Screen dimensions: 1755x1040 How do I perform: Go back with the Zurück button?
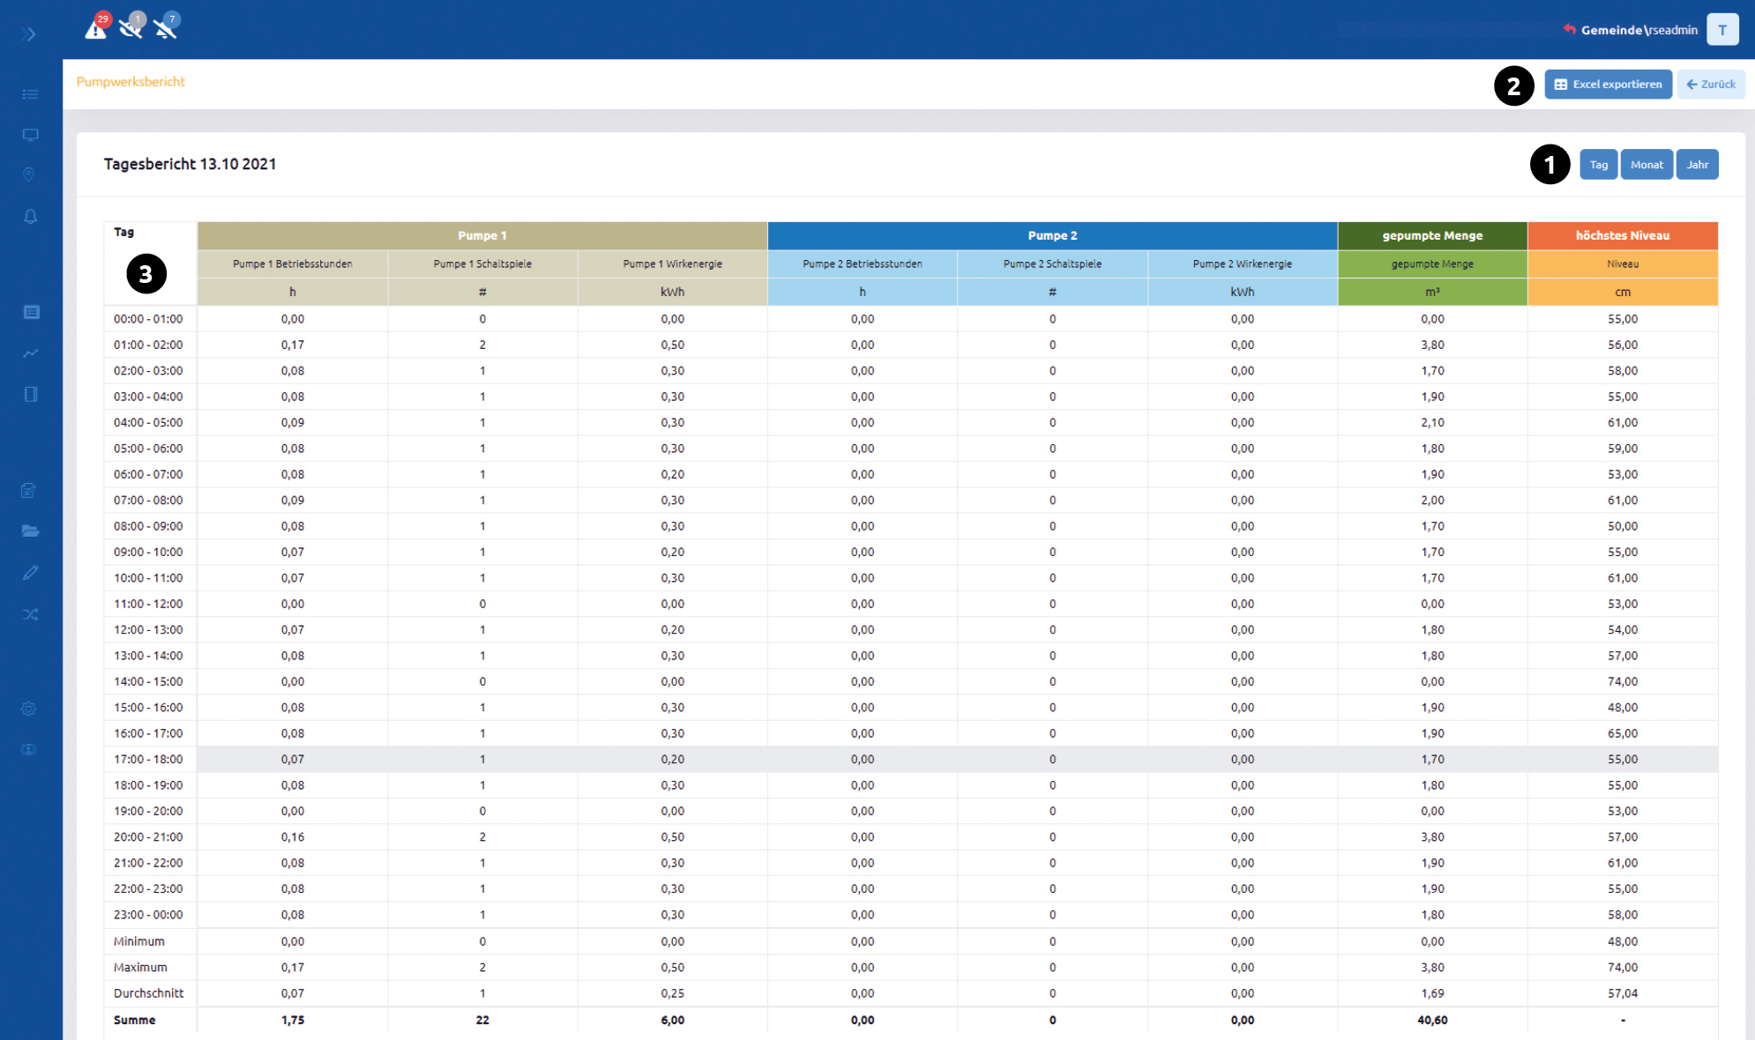(x=1710, y=85)
